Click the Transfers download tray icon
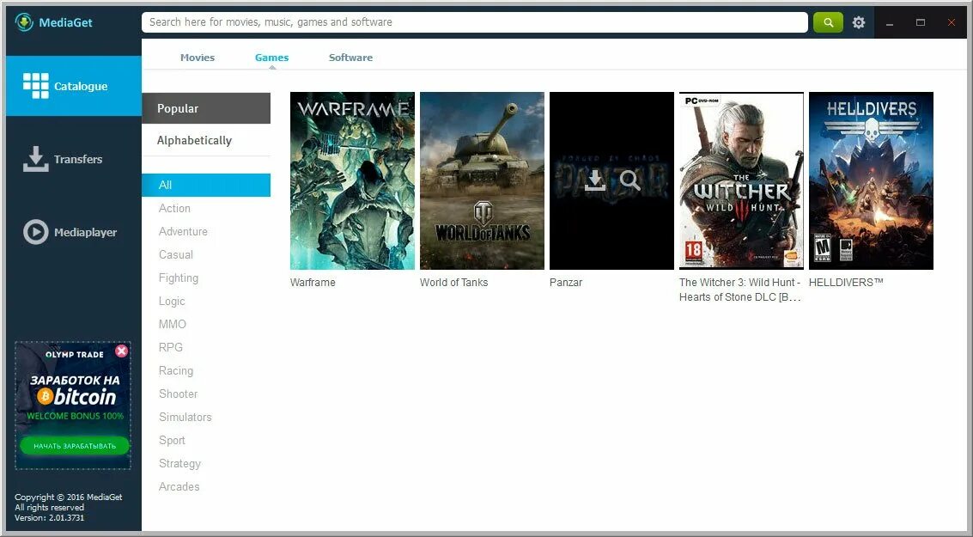Image resolution: width=973 pixels, height=537 pixels. [36, 159]
